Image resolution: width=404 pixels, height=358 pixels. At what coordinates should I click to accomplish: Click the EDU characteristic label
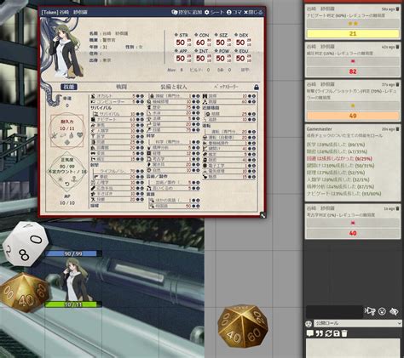(244, 51)
